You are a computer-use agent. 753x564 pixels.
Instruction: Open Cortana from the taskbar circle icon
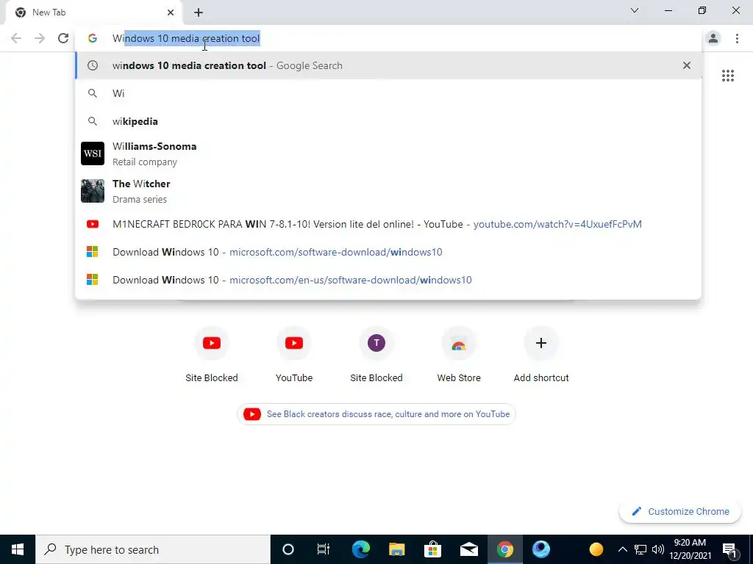[x=288, y=549]
